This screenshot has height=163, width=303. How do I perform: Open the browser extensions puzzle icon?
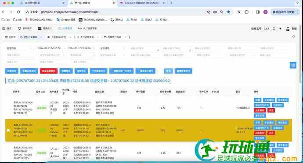pos(247,12)
